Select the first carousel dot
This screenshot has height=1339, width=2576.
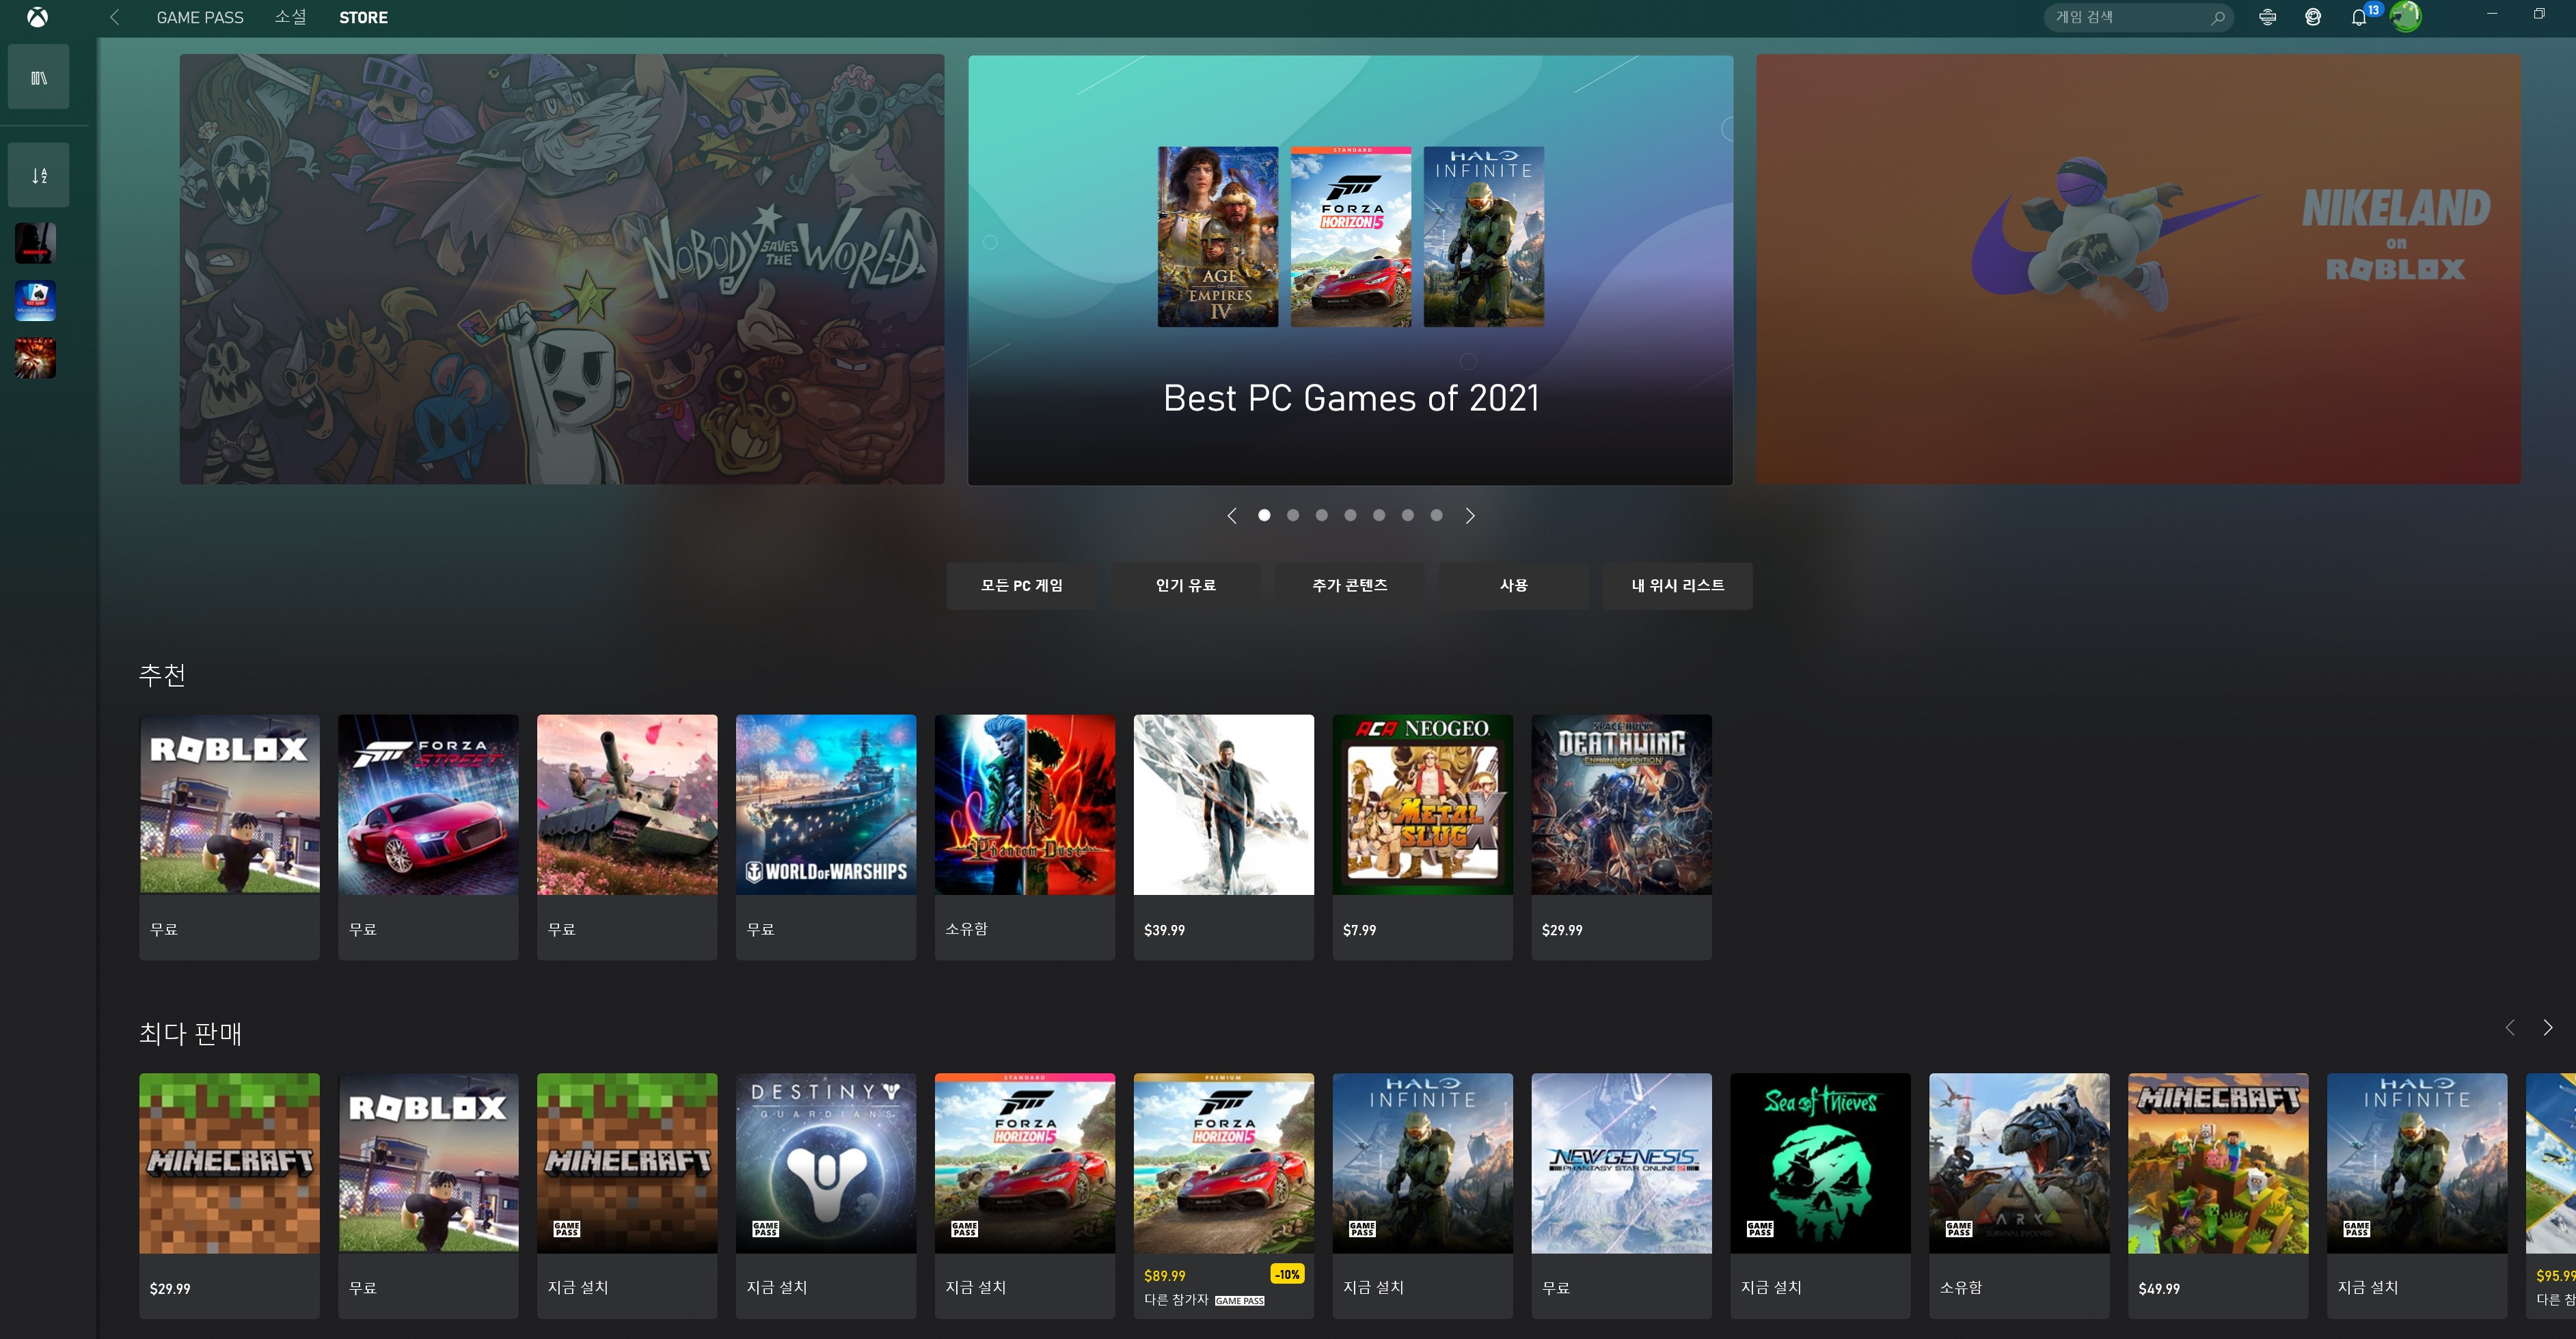pyautogui.click(x=1264, y=516)
